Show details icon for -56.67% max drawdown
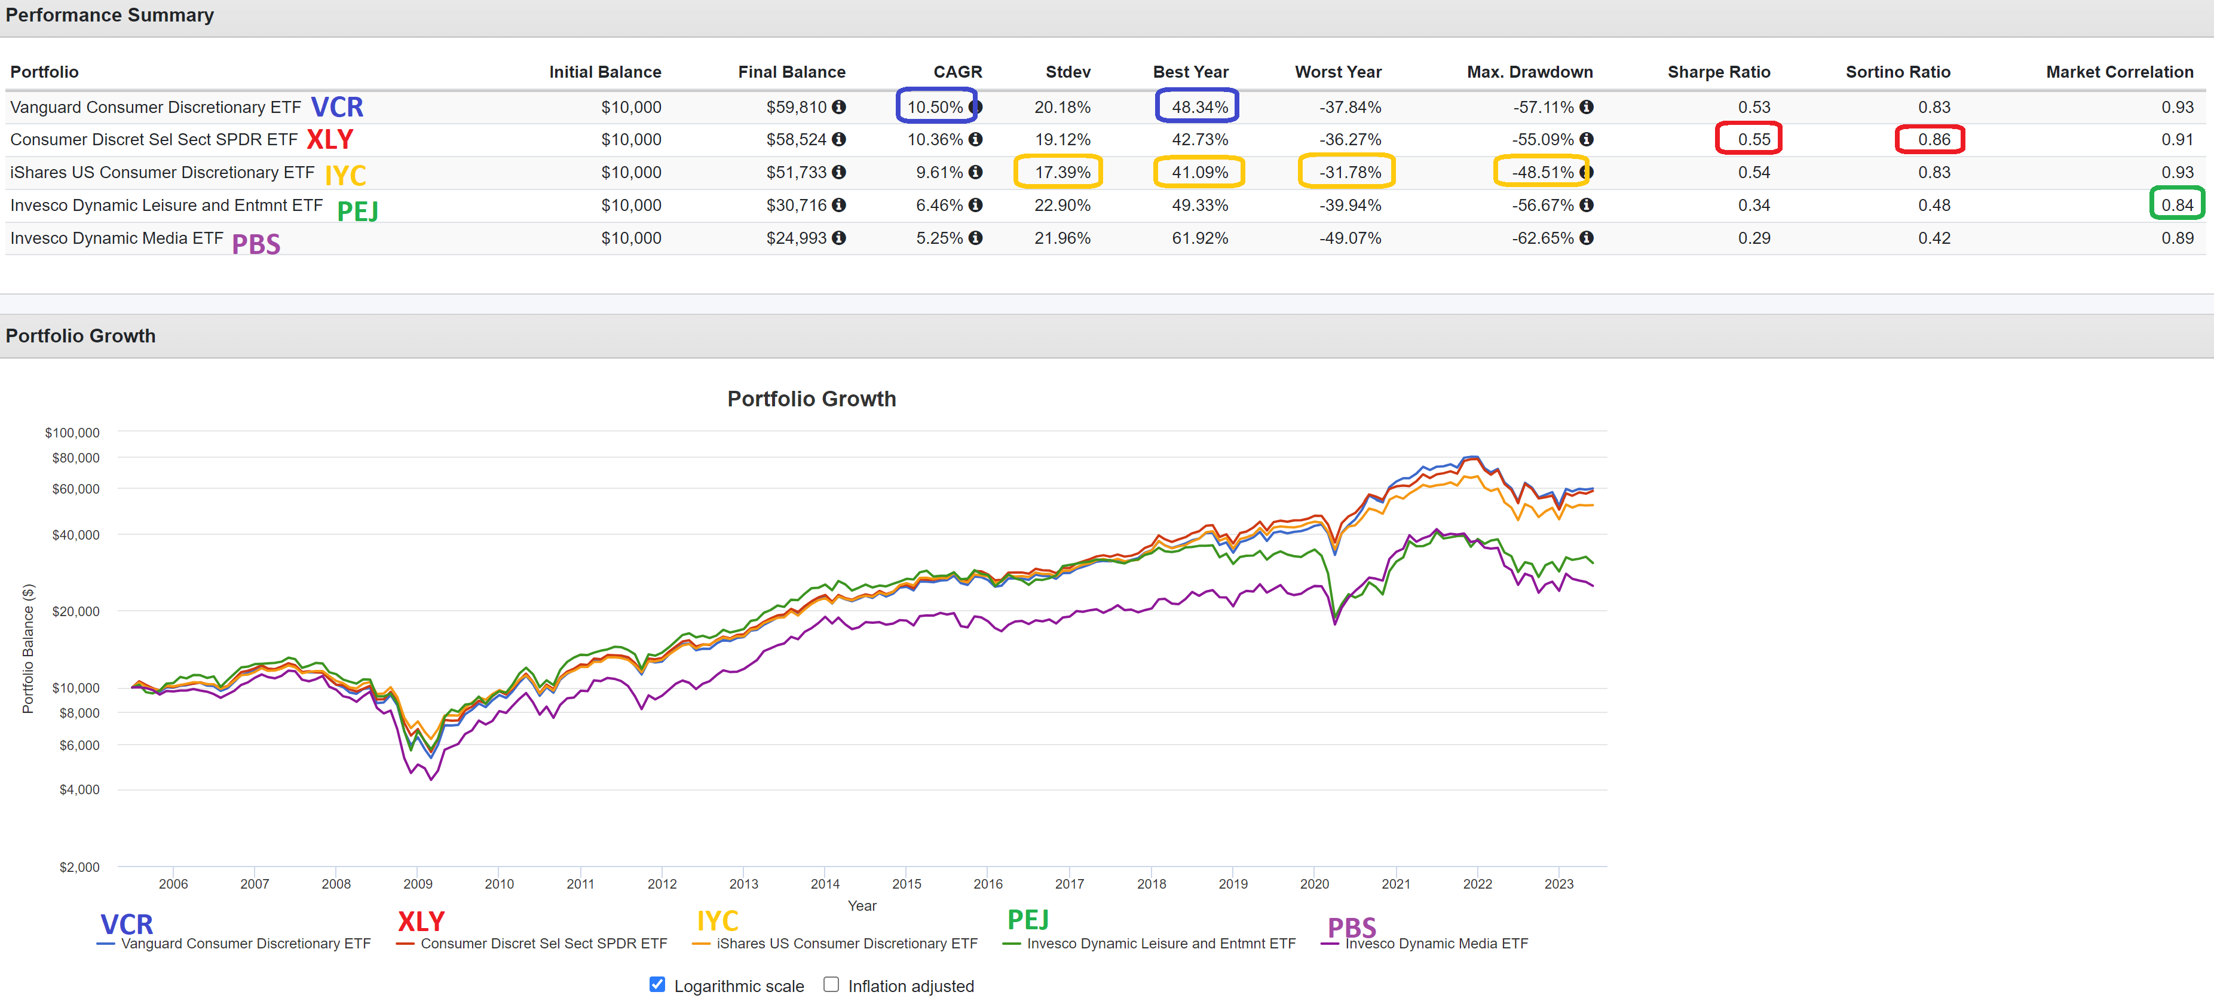 coord(1587,204)
